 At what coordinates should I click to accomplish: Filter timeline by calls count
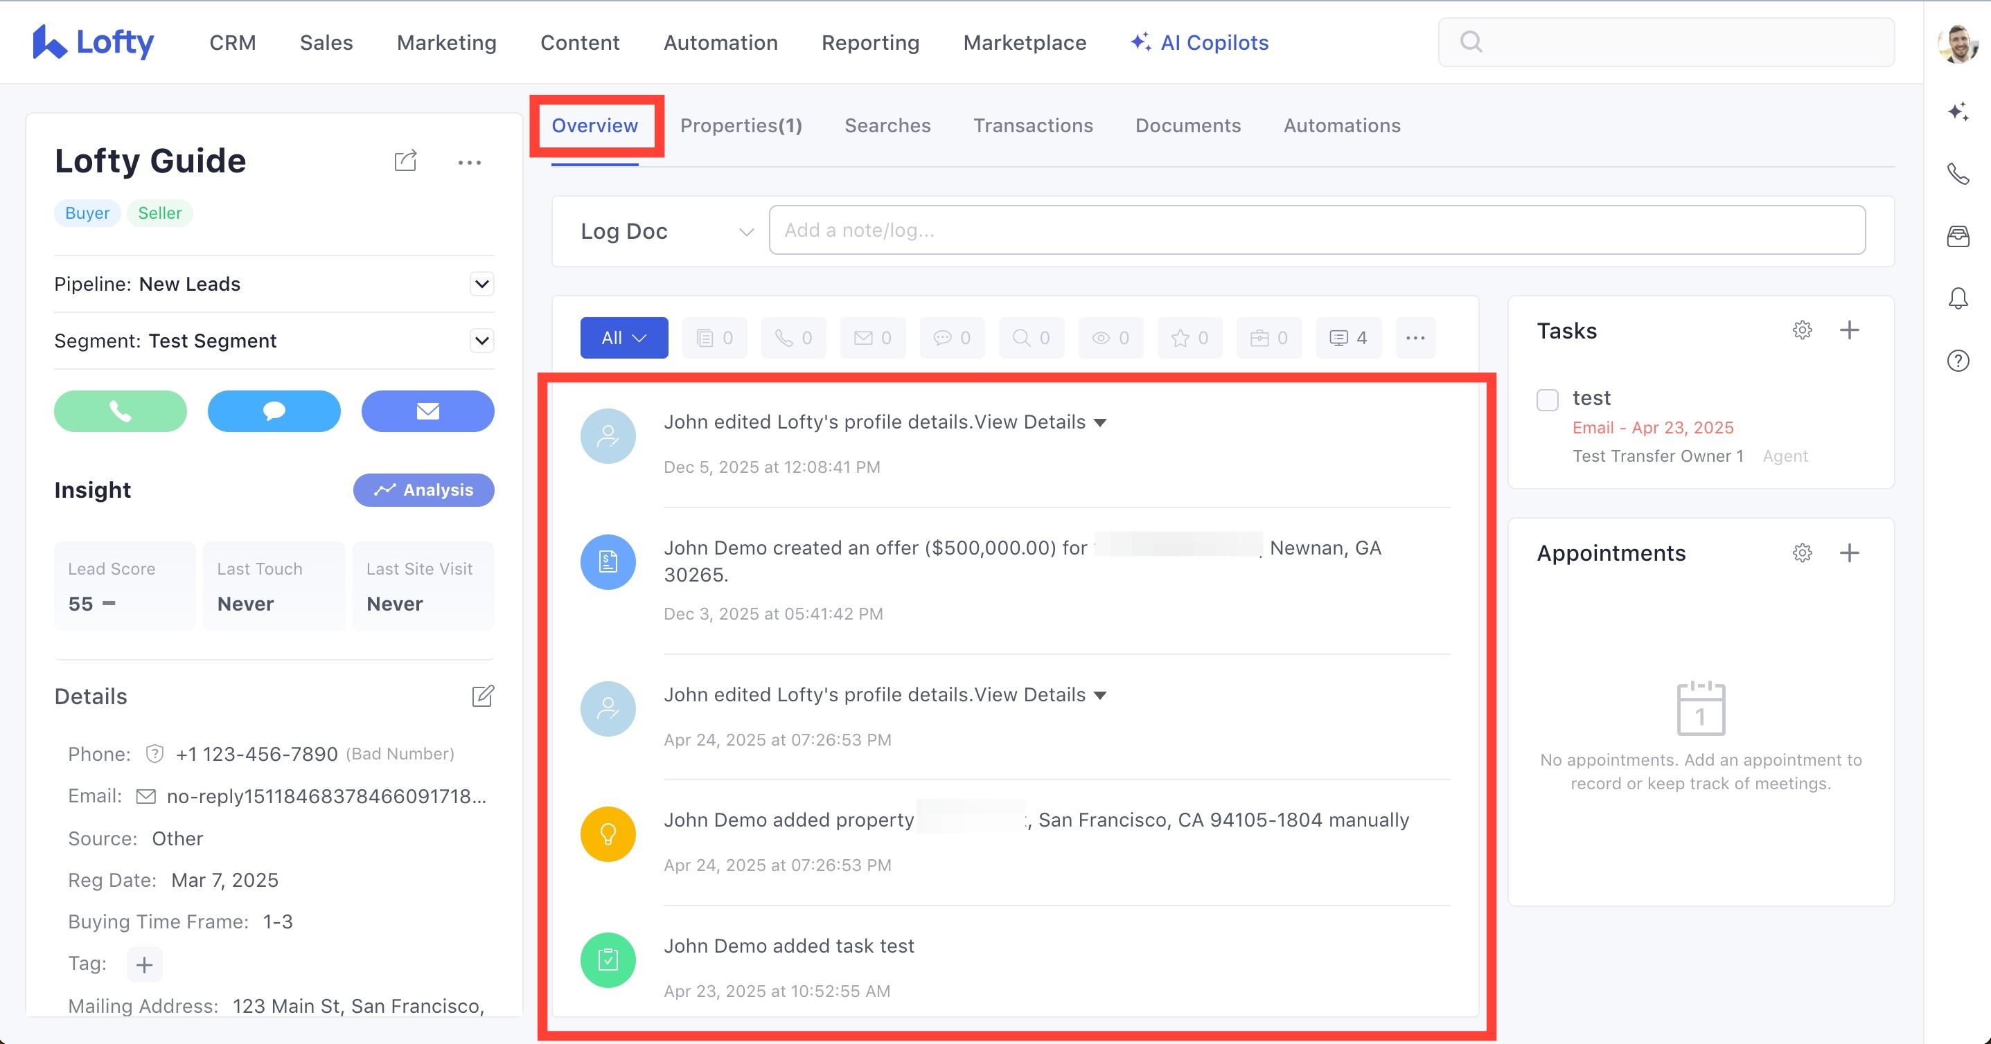tap(793, 337)
